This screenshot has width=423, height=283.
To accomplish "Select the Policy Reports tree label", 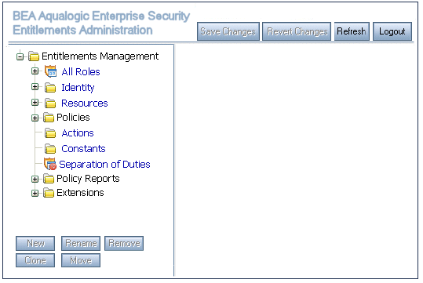I will pos(88,179).
